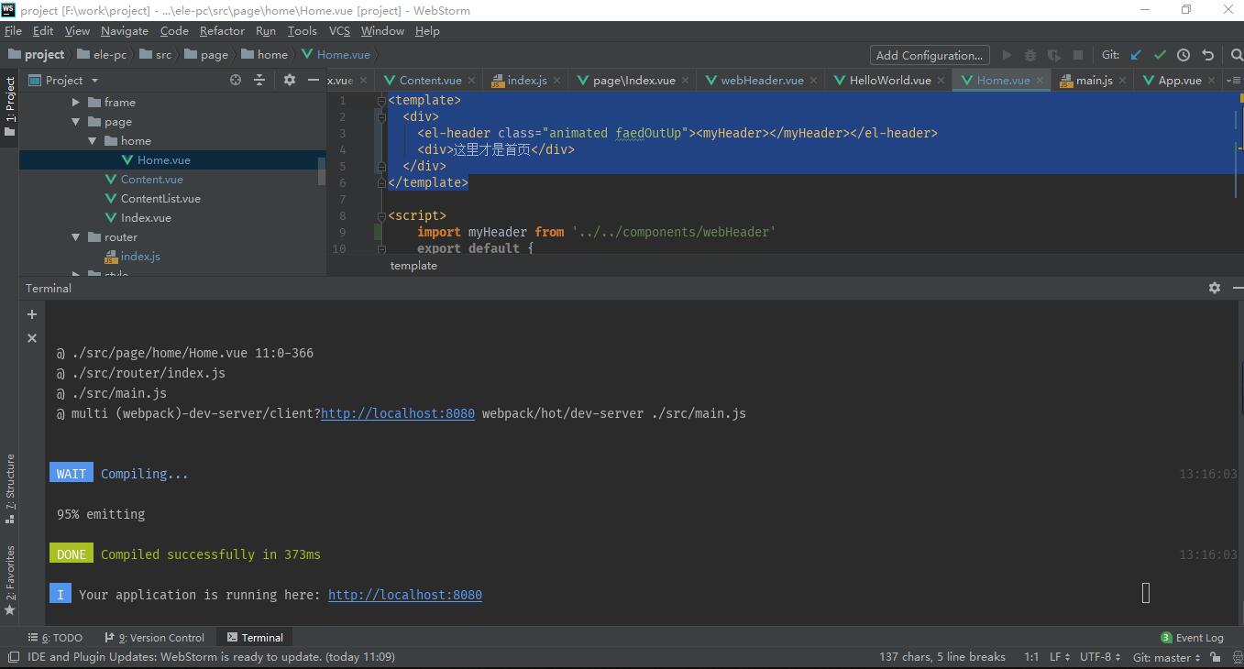The width and height of the screenshot is (1244, 669).
Task: Expand the frame folder in project tree
Action: [76, 103]
